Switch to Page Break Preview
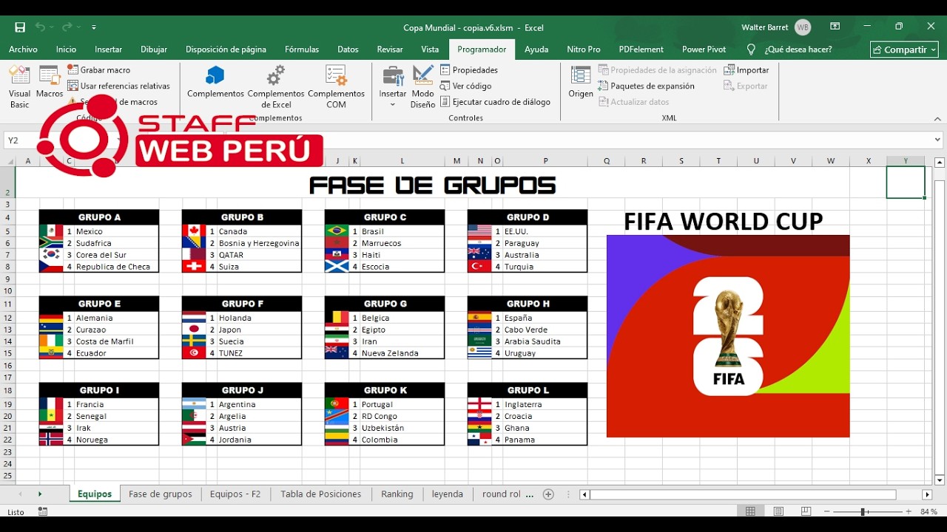947x532 pixels. point(806,511)
